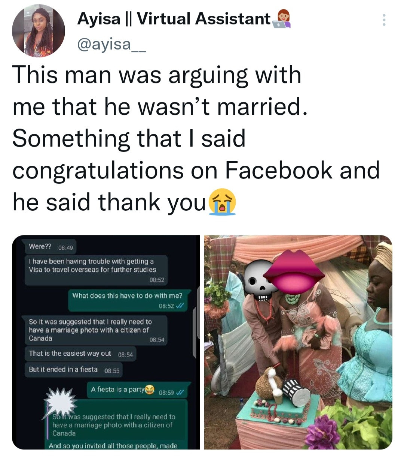The height and width of the screenshot is (460, 404).
Task: Select the "But it ended in a fiesta" message
Action: [x=64, y=370]
